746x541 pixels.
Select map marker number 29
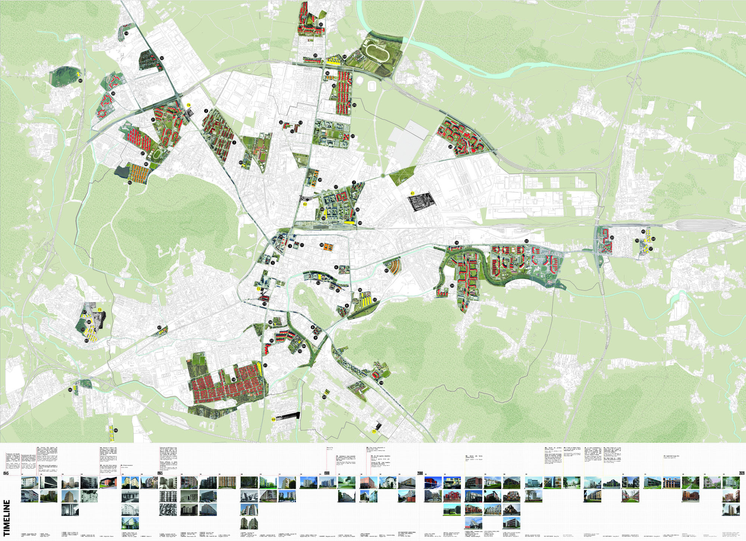click(281, 237)
